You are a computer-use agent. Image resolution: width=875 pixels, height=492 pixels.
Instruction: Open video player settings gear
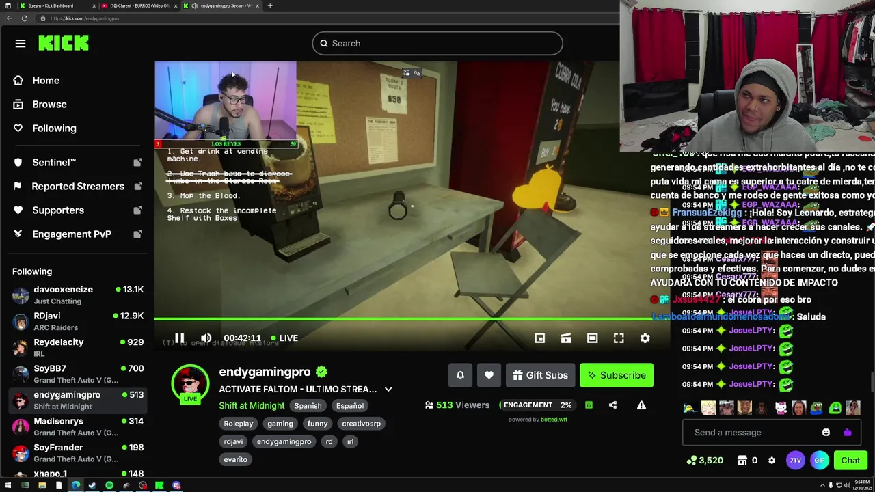[x=645, y=338]
